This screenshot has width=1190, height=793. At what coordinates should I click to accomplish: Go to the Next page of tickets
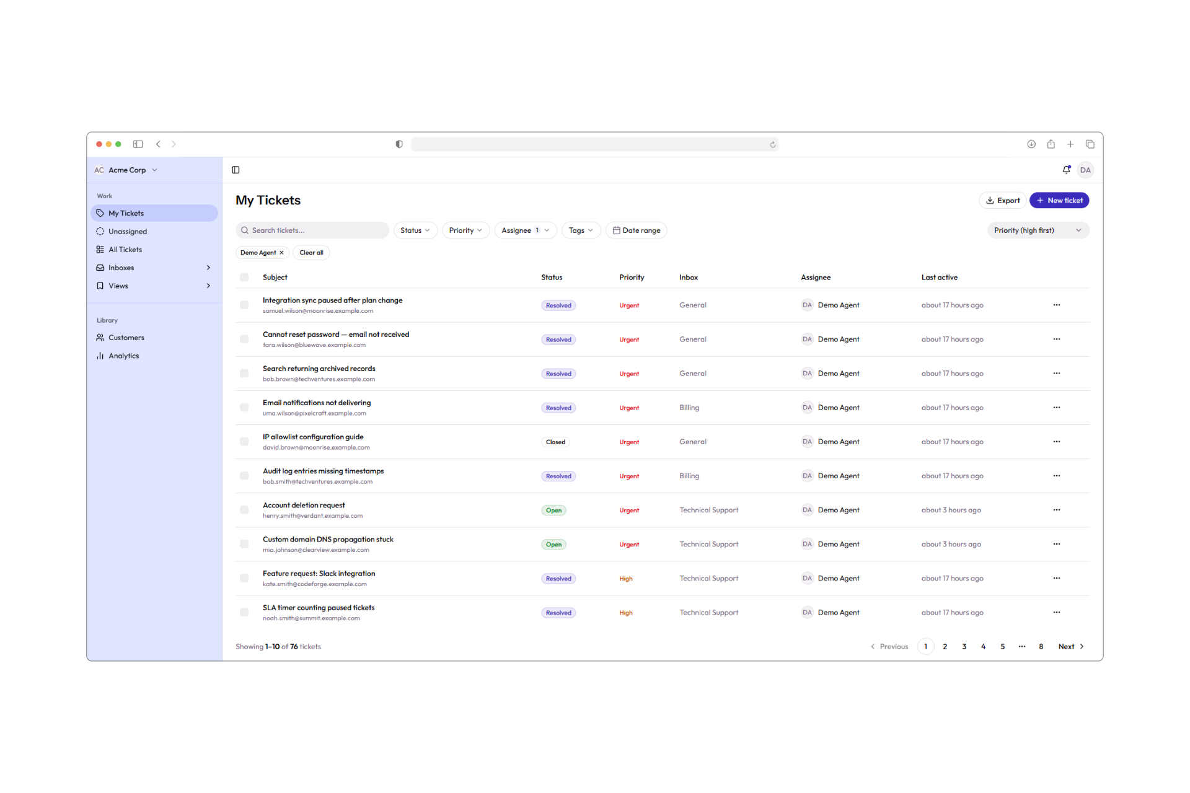tap(1071, 646)
